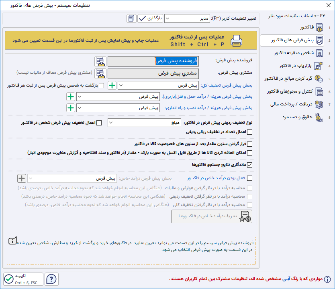Click green plus beside درآمد حمل و نقل
335x289 pixels.
(x=71, y=97)
